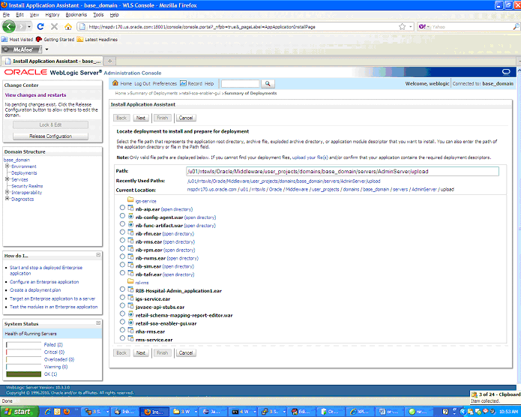The height and width of the screenshot is (417, 521).
Task: Expand the Diagnostics tree node
Action: click(x=7, y=199)
